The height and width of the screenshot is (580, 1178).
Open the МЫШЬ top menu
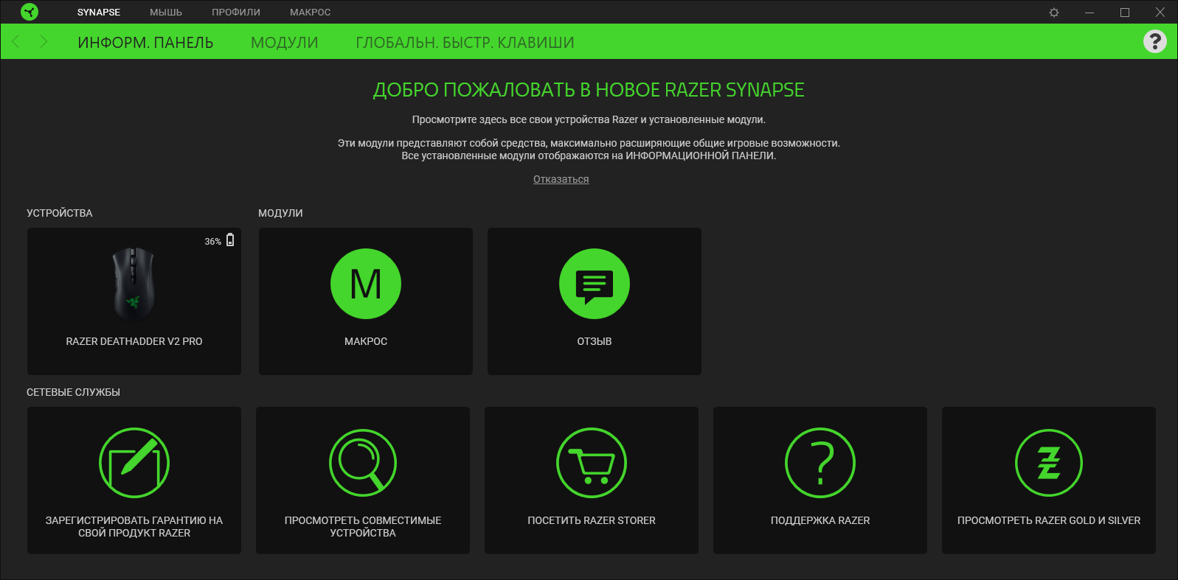166,13
